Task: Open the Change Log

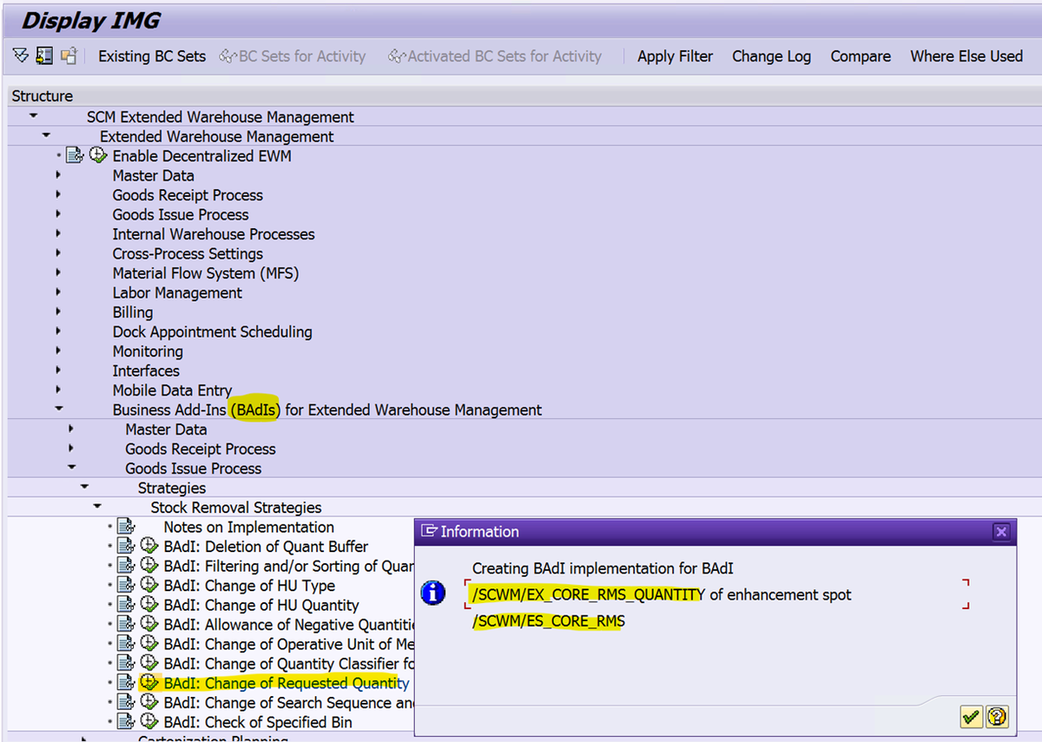Action: (x=771, y=56)
